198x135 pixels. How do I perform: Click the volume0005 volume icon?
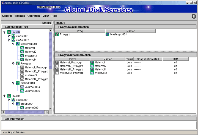click(x=22, y=91)
